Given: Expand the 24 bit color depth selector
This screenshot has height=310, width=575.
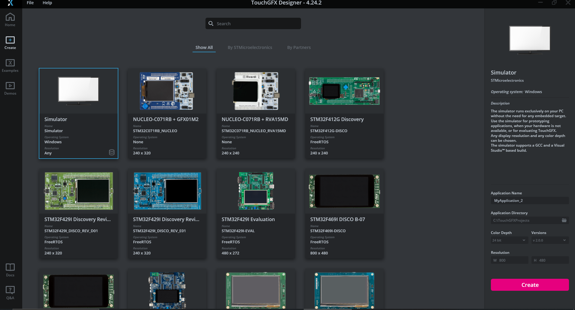Looking at the screenshot, I should point(509,240).
